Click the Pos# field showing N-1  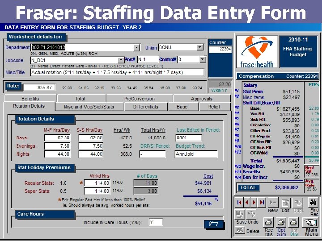[x=148, y=59]
